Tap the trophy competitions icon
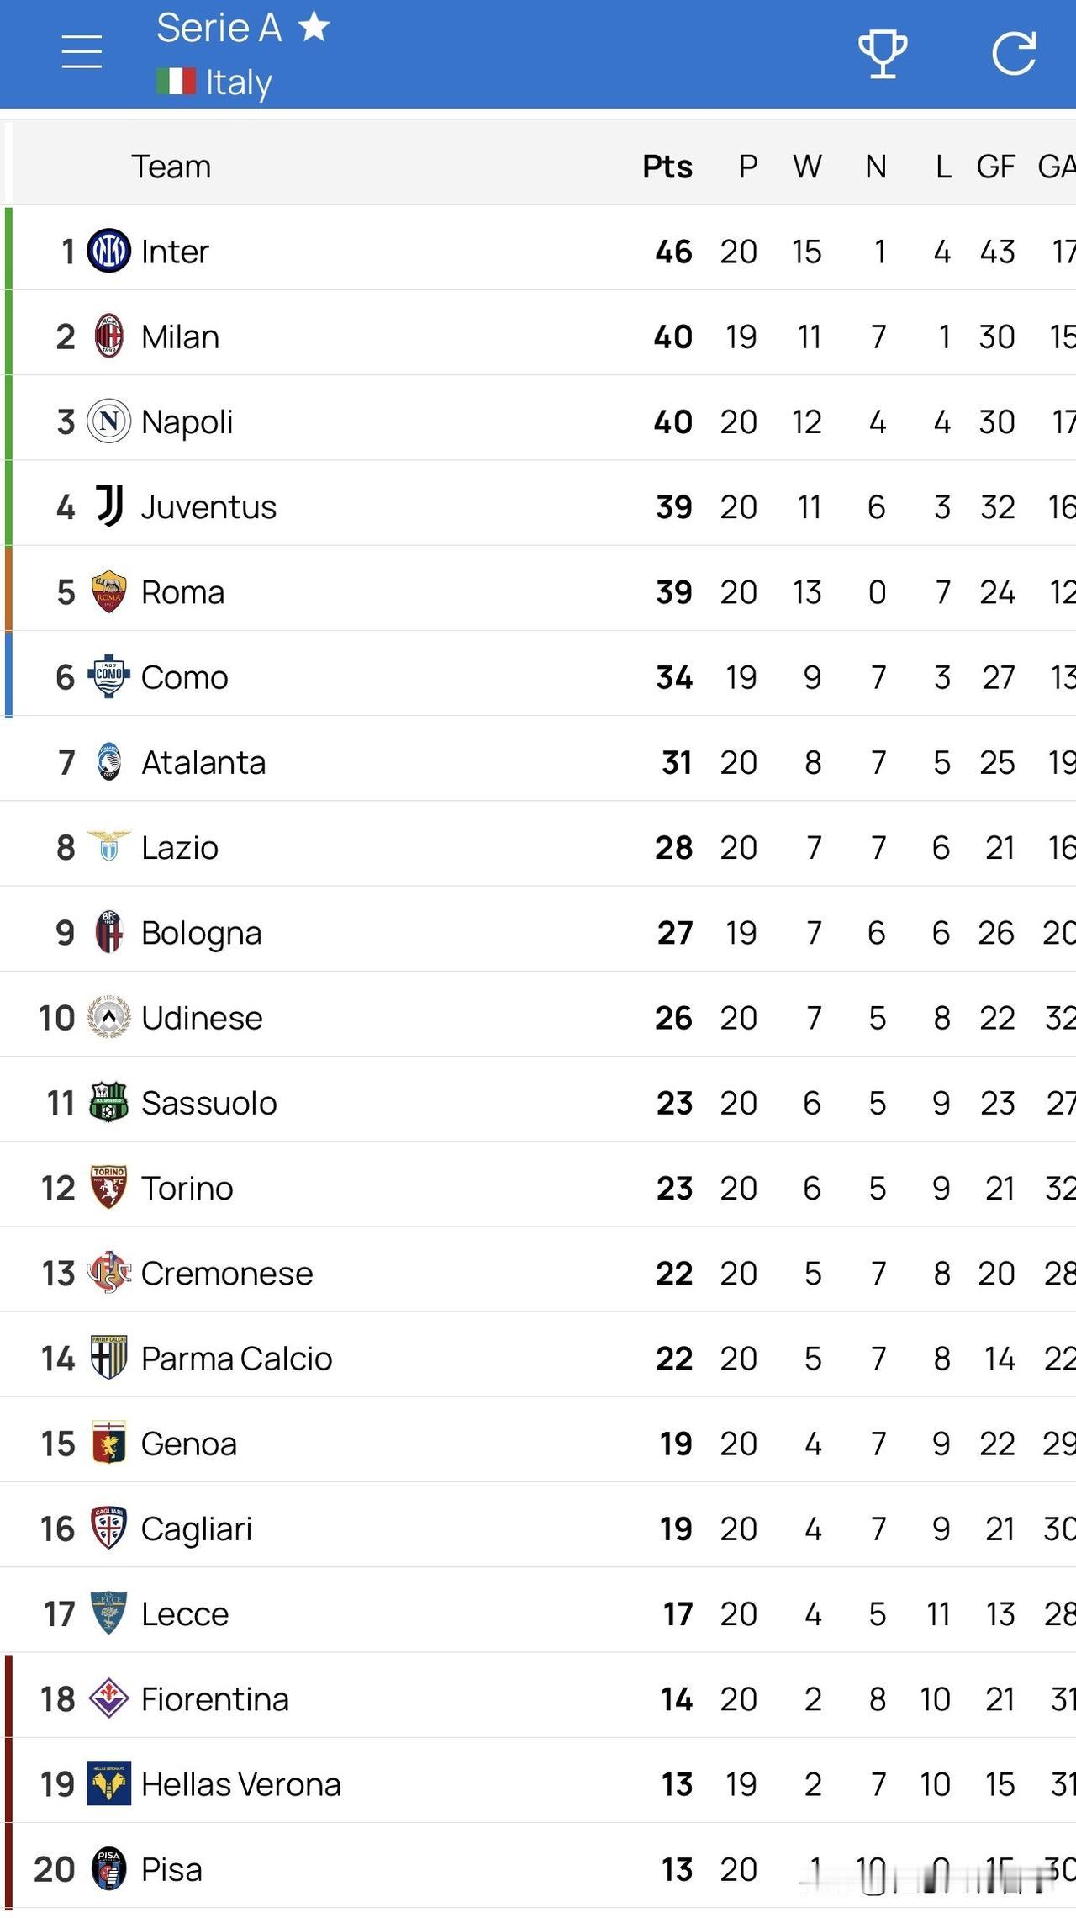This screenshot has height=1918, width=1076. tap(882, 54)
